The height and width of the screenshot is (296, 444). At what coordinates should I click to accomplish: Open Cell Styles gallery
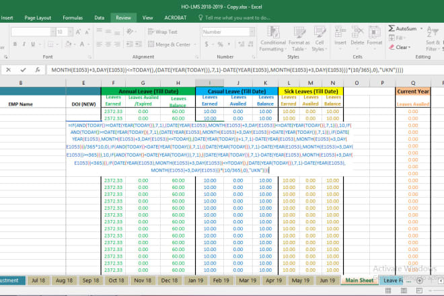click(x=320, y=39)
